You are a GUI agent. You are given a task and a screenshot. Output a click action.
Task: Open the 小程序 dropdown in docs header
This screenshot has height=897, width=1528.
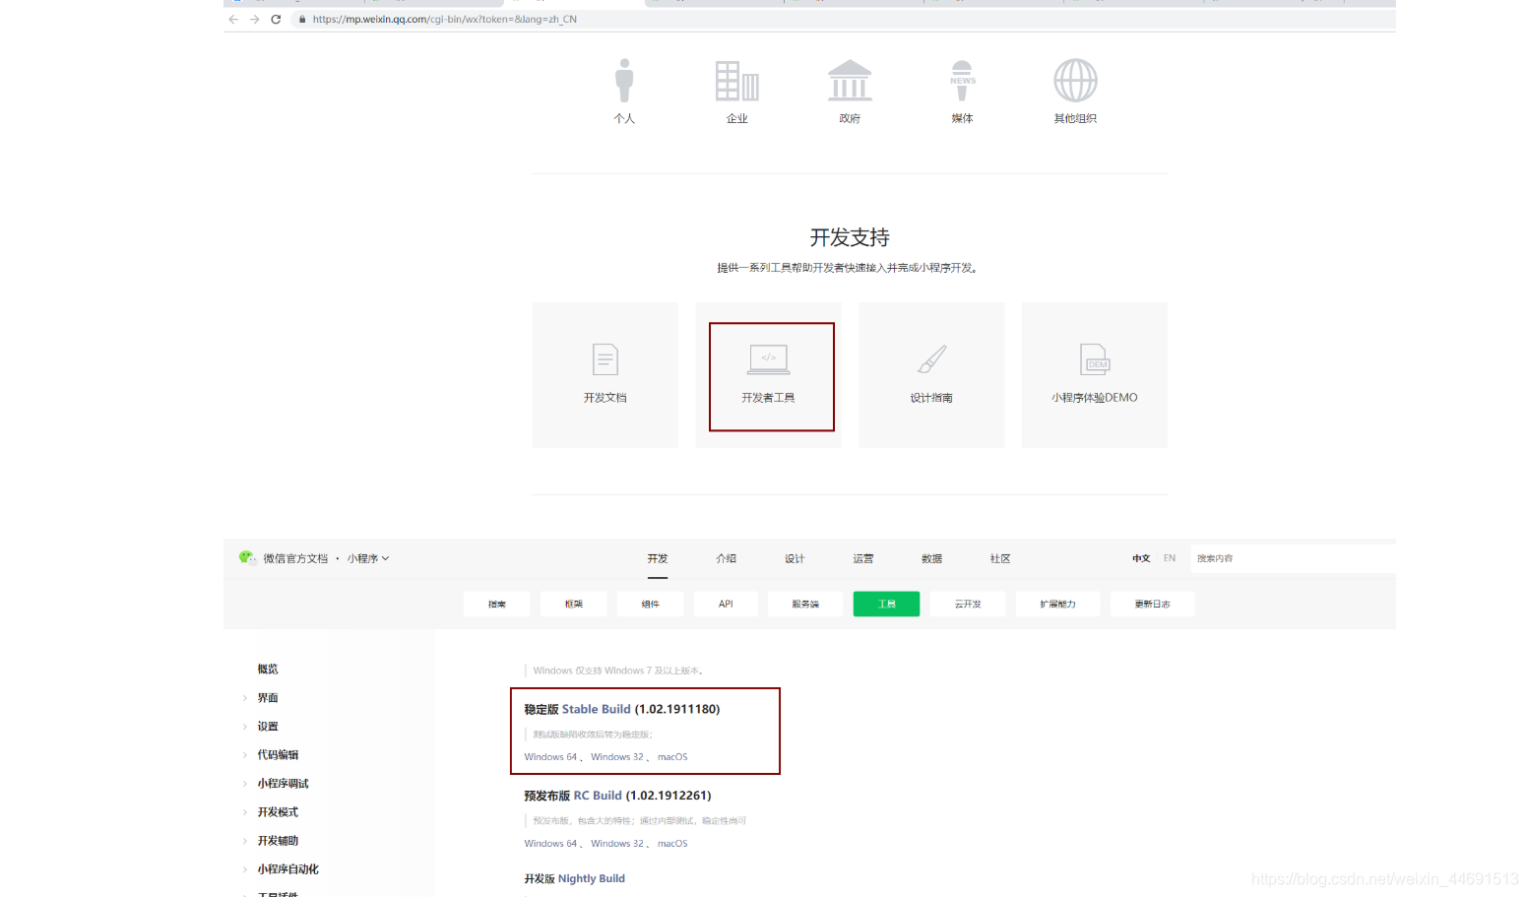tap(368, 558)
